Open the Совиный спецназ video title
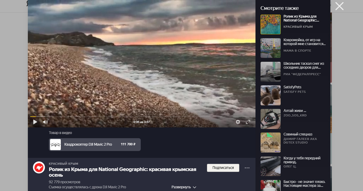The height and width of the screenshot is (191, 363). [298, 134]
